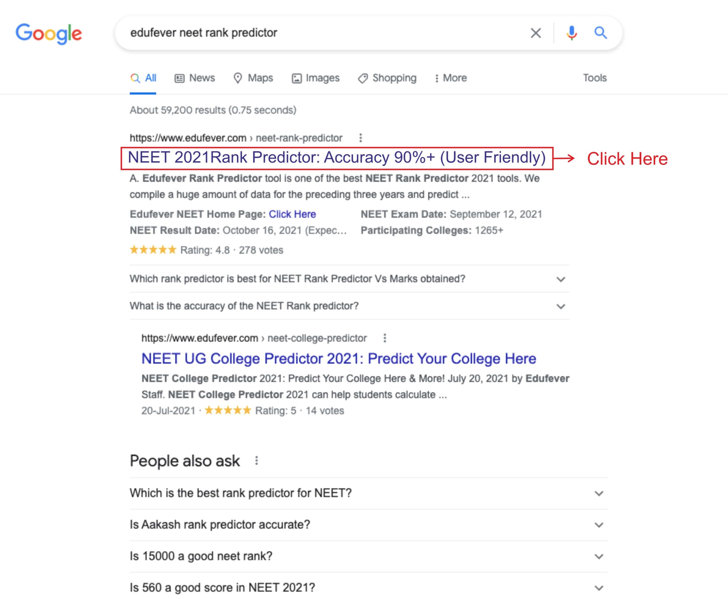This screenshot has width=728, height=599.
Task: Open options for neet-rank-predictor result
Action: pos(361,138)
